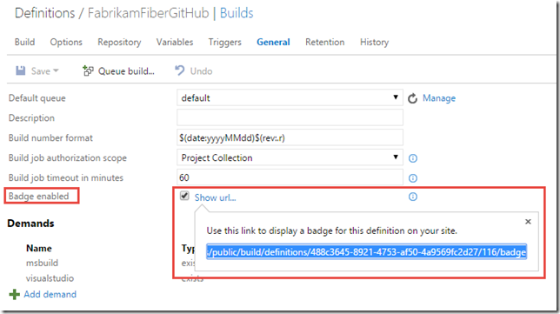
Task: Click the Demands section heading
Action: tap(30, 224)
